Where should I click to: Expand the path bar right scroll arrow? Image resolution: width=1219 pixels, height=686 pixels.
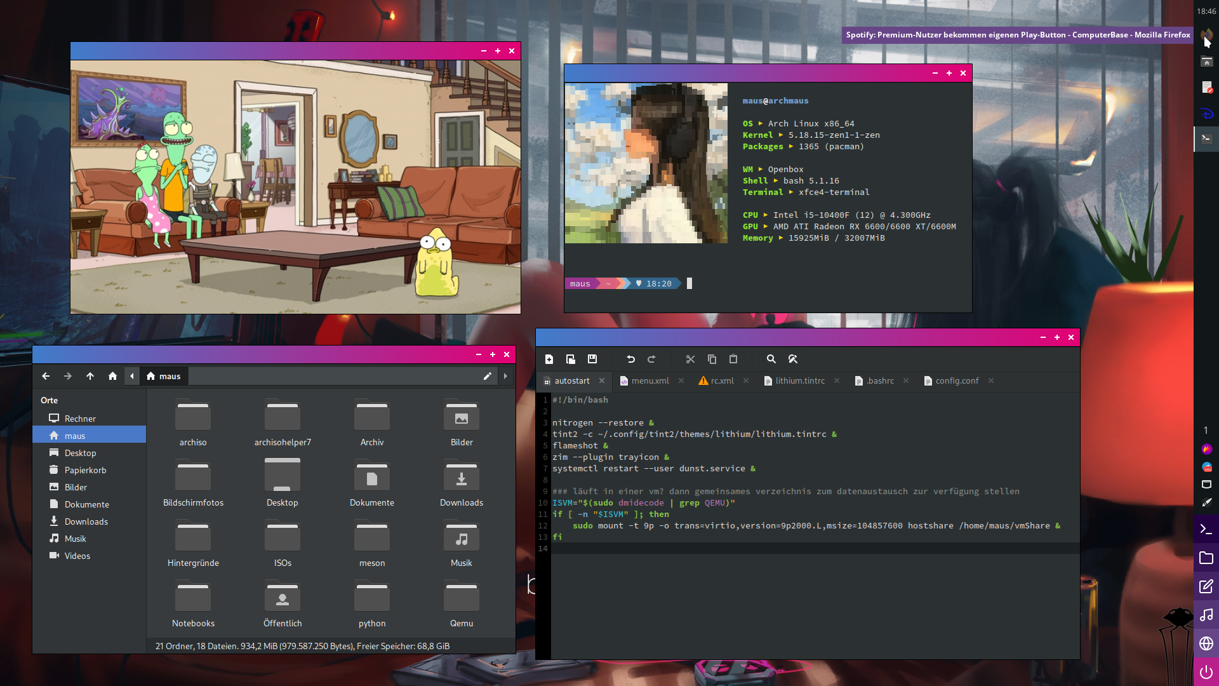(x=505, y=376)
